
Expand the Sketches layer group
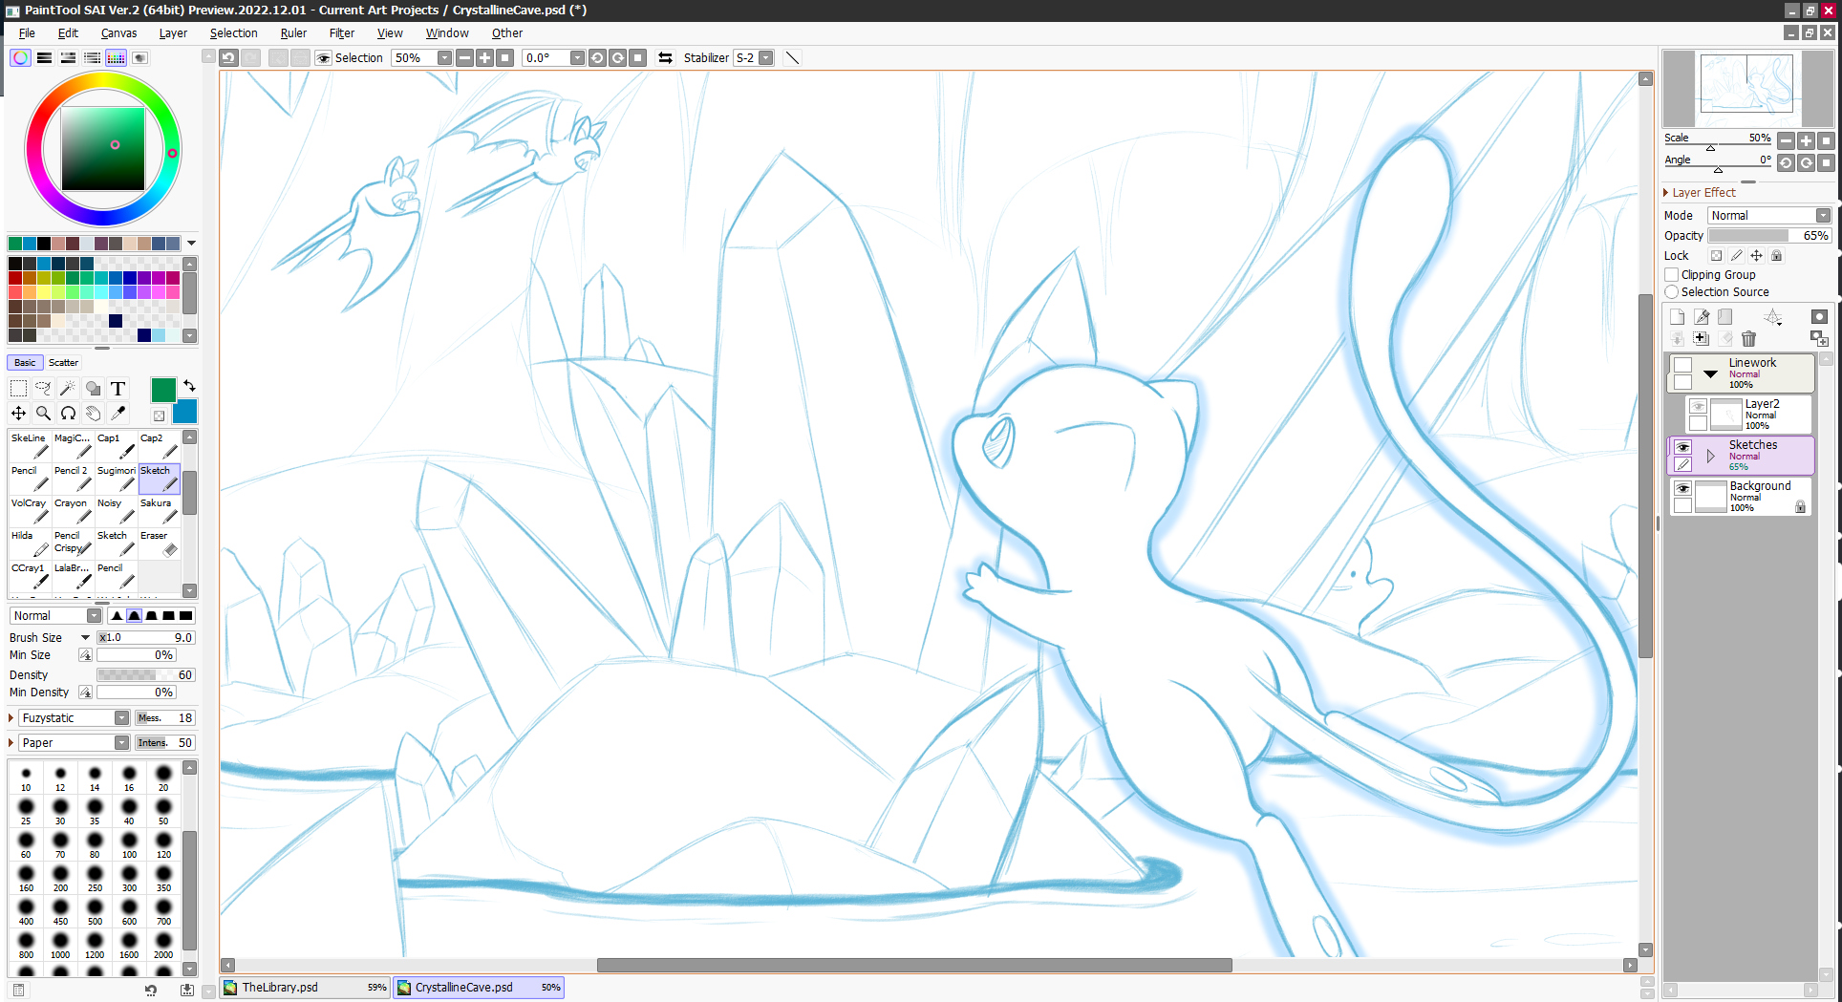[x=1710, y=456]
